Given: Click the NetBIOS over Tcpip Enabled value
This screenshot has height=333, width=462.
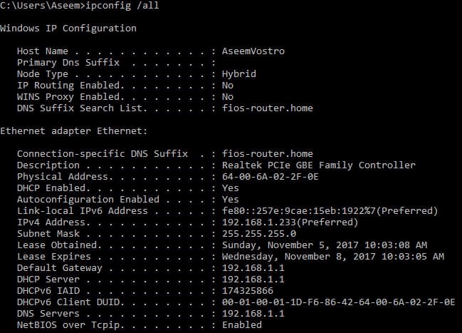Looking at the screenshot, I should 242,325.
